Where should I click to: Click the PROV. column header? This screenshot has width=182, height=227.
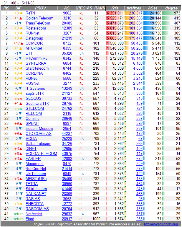pyautogui.click(x=41, y=8)
